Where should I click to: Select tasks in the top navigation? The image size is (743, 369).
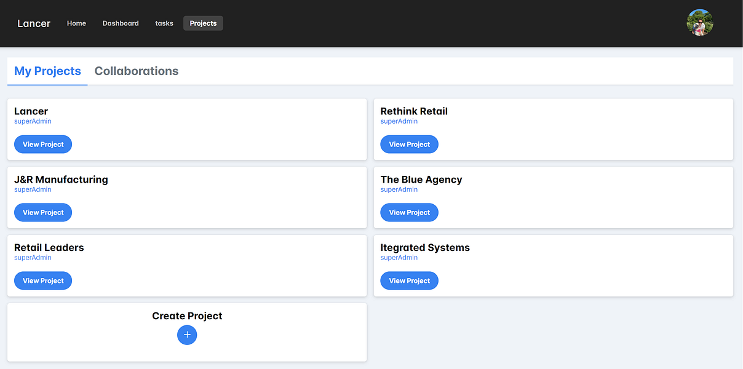164,23
